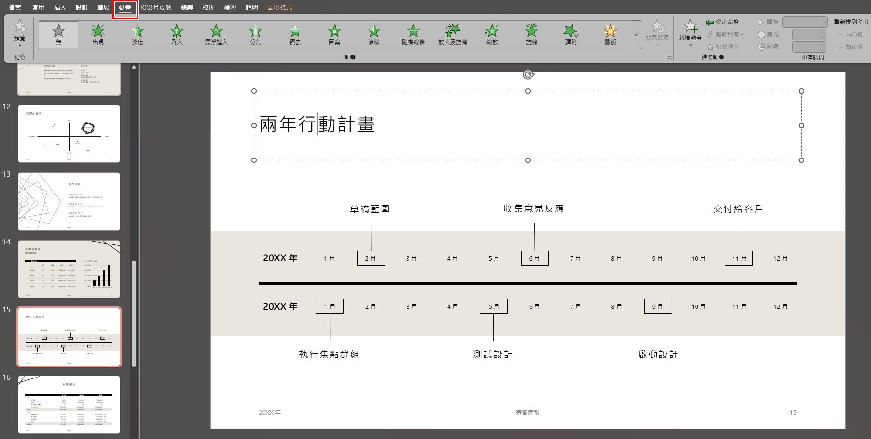Screen dimensions: 871x439
Task: Select the 無 (None) animation option
Action: pyautogui.click(x=59, y=35)
